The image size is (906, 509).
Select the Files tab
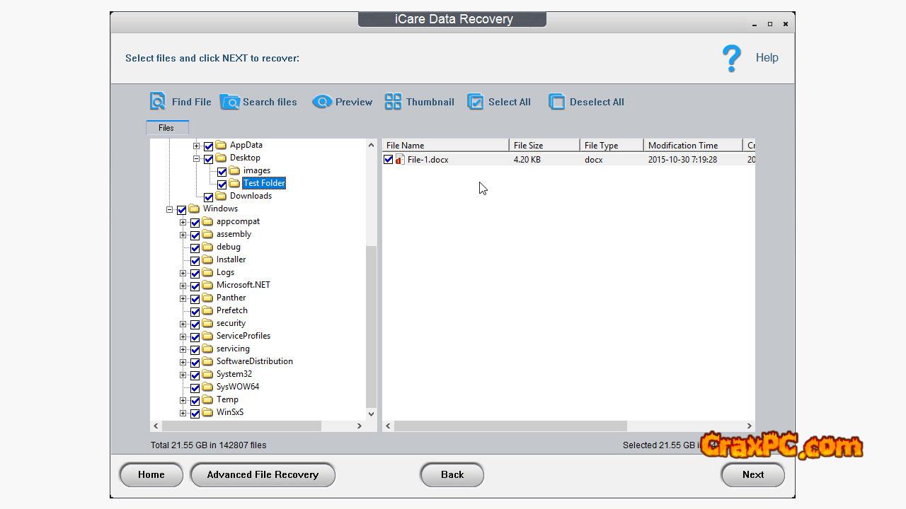pyautogui.click(x=166, y=128)
